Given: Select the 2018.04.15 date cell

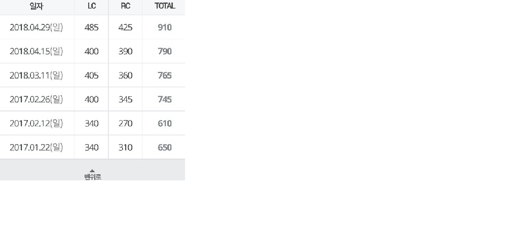Looking at the screenshot, I should [36, 51].
